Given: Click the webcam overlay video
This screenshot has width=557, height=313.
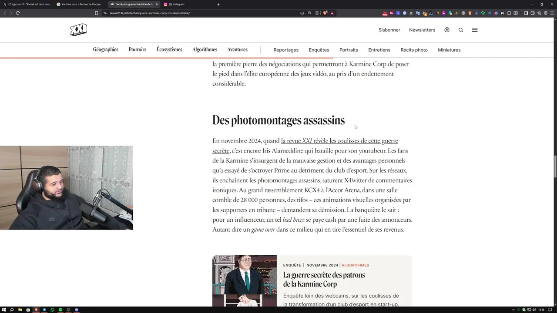Looking at the screenshot, I should point(66,188).
